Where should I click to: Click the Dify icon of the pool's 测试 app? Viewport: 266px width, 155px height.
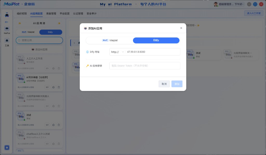21,117
